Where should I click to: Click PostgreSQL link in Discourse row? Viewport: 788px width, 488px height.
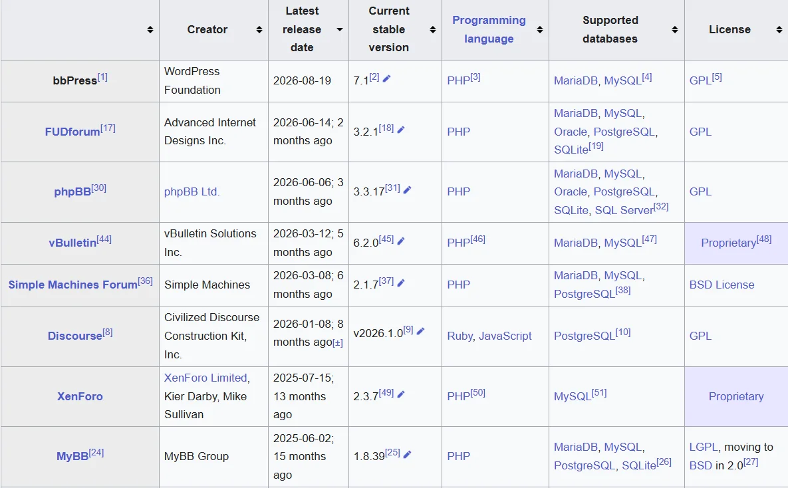click(585, 336)
